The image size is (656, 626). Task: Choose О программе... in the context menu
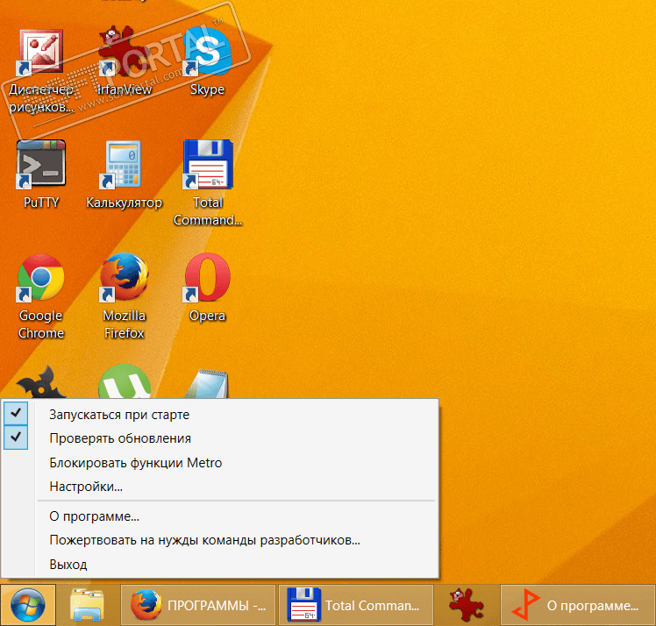tap(219, 516)
